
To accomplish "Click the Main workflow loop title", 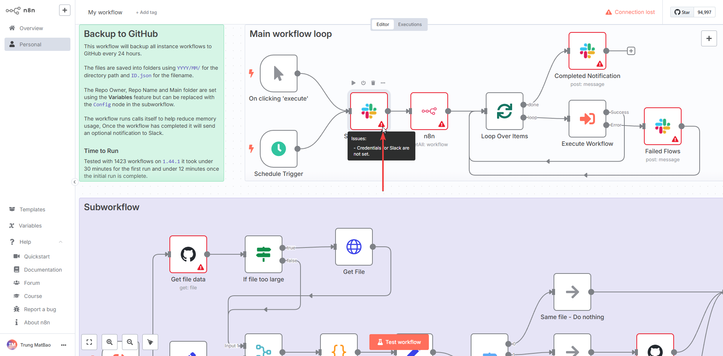I will [x=290, y=34].
